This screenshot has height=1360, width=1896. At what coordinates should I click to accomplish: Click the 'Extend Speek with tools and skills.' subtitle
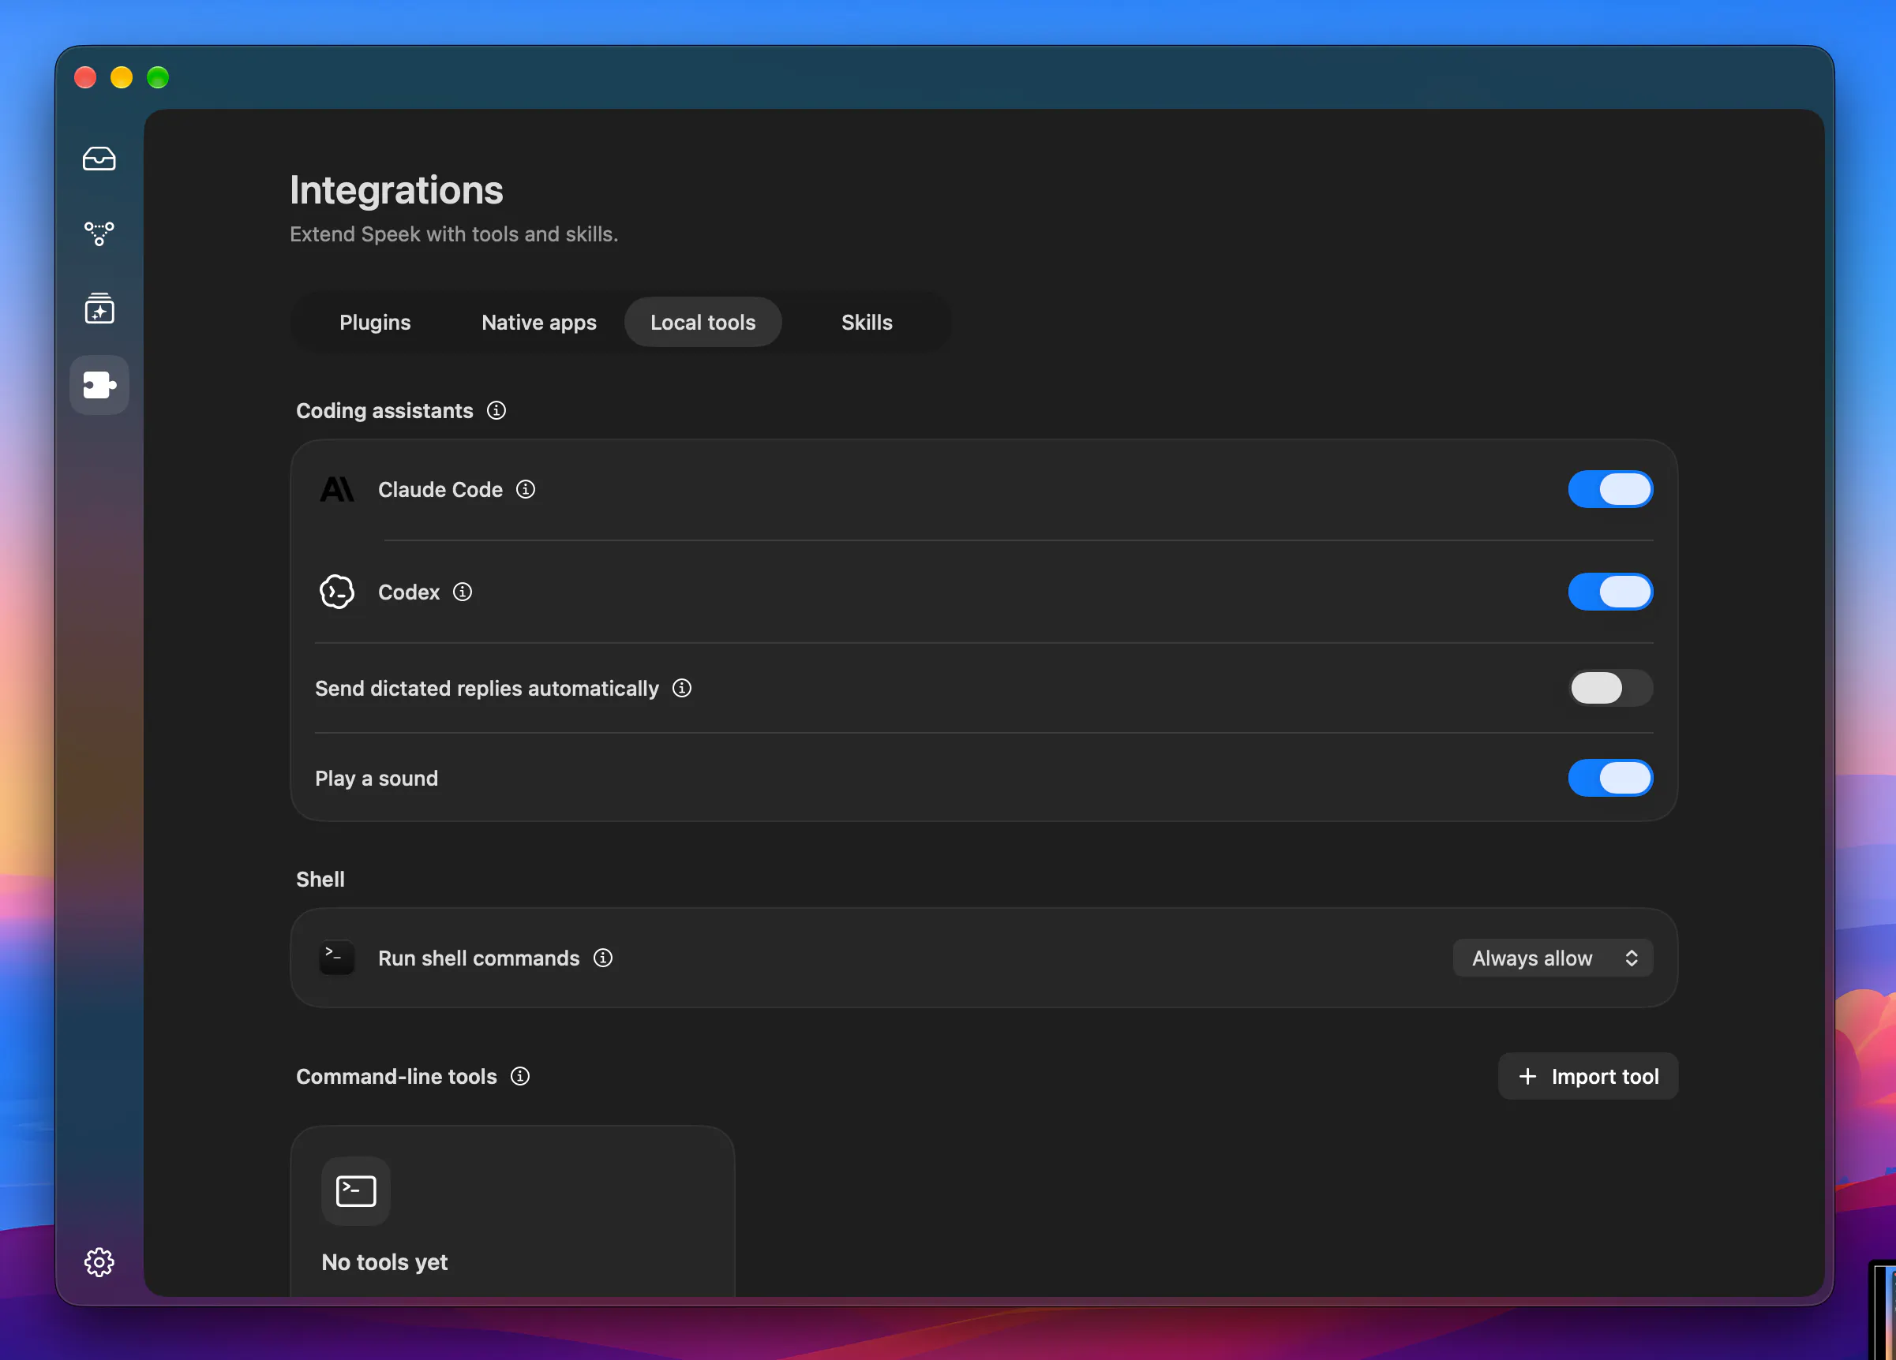[x=454, y=235]
